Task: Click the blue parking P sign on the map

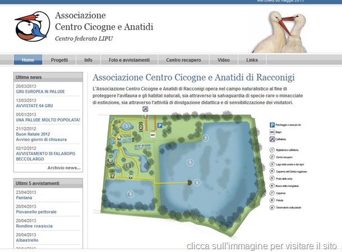Action: tap(160, 125)
